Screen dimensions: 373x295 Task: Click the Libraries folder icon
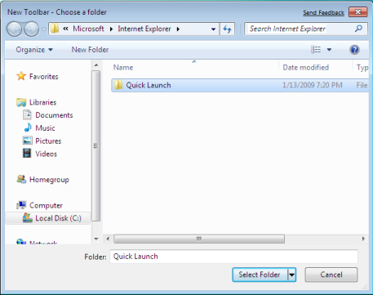tap(21, 102)
